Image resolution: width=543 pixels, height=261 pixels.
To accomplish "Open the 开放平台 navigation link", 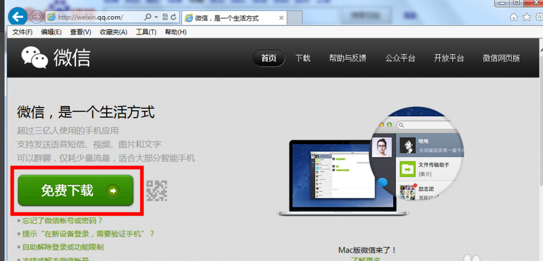I will pos(449,58).
